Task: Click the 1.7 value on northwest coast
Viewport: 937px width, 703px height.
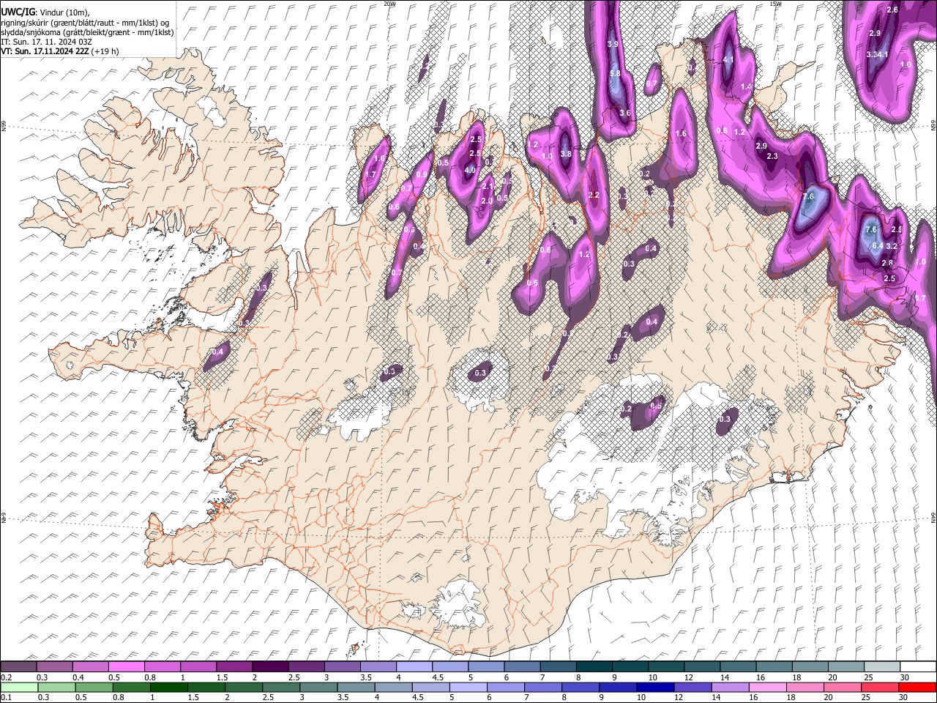Action: point(370,175)
